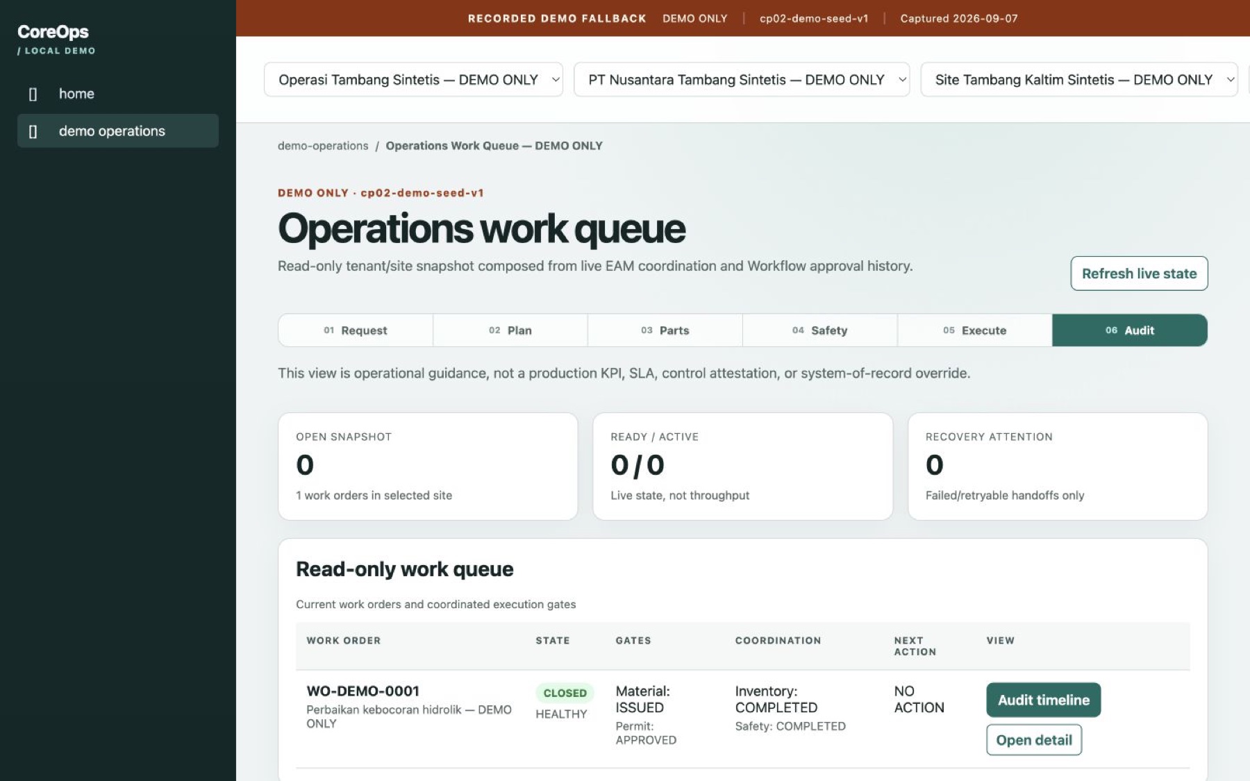
Task: Click Open detail button
Action: coord(1034,740)
